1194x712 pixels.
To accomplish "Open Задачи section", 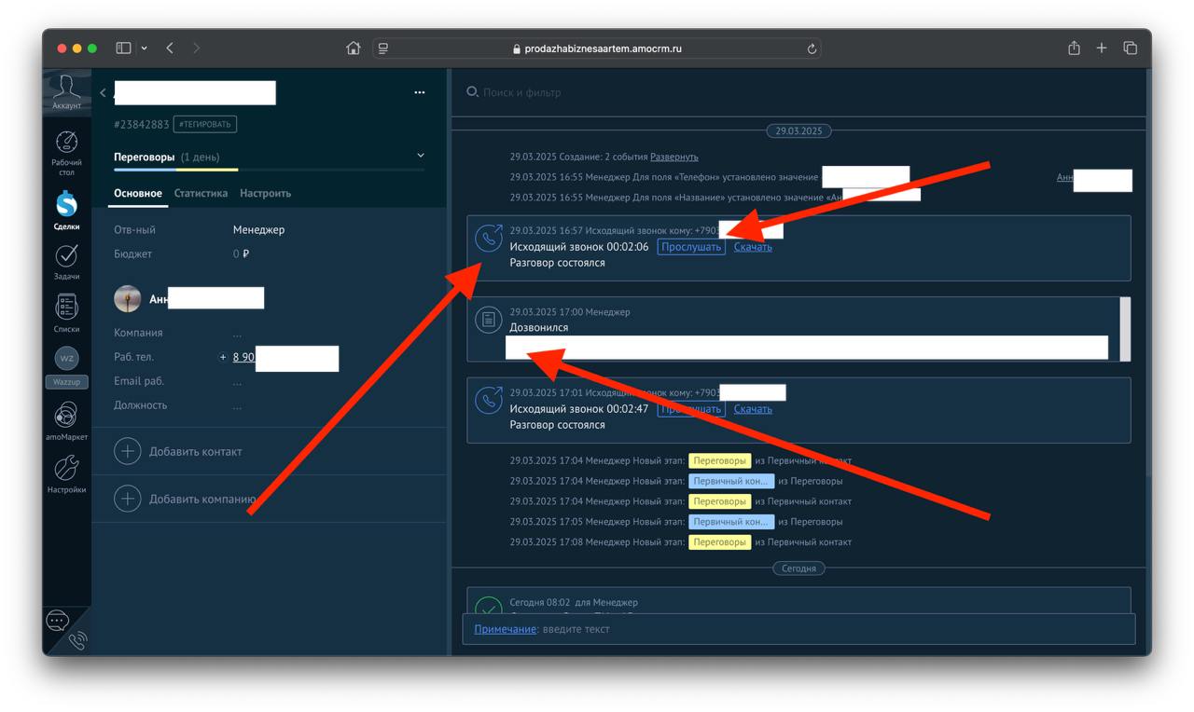I will 66,262.
